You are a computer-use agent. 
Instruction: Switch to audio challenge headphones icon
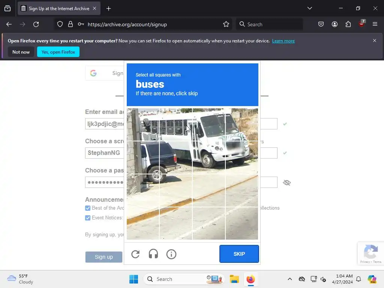pyautogui.click(x=153, y=254)
